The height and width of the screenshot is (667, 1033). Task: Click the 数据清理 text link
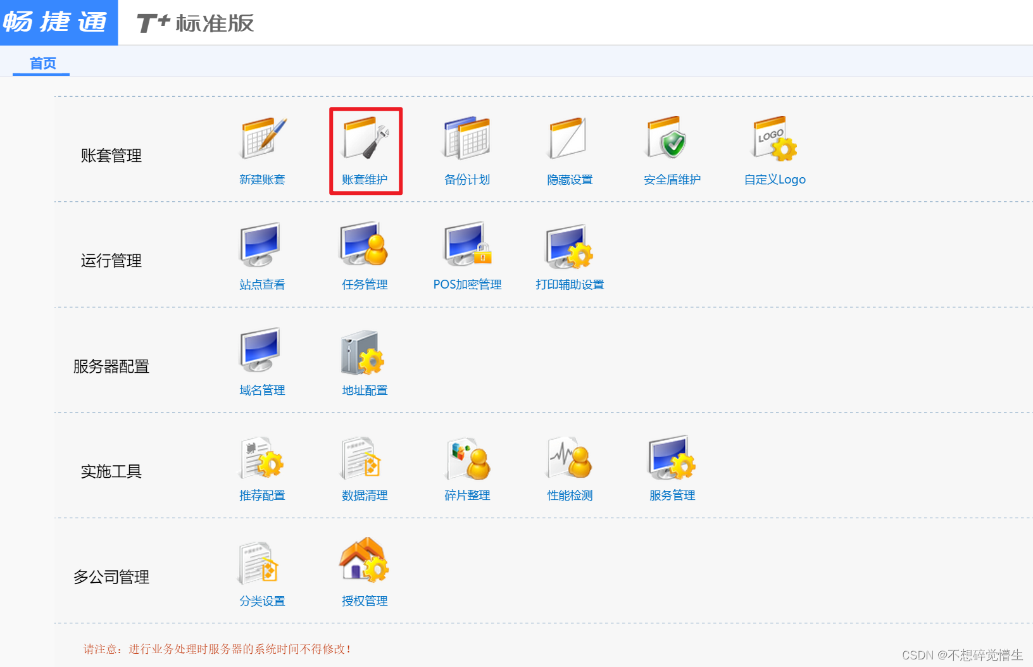click(x=365, y=496)
